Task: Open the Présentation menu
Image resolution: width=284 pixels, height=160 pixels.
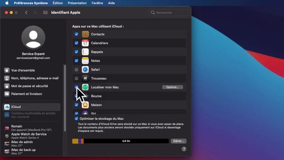Action: click(77, 3)
